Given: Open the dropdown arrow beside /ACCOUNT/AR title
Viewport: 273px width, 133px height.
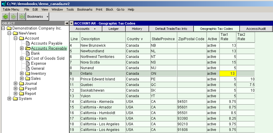Looking at the screenshot, I should tap(72, 23).
